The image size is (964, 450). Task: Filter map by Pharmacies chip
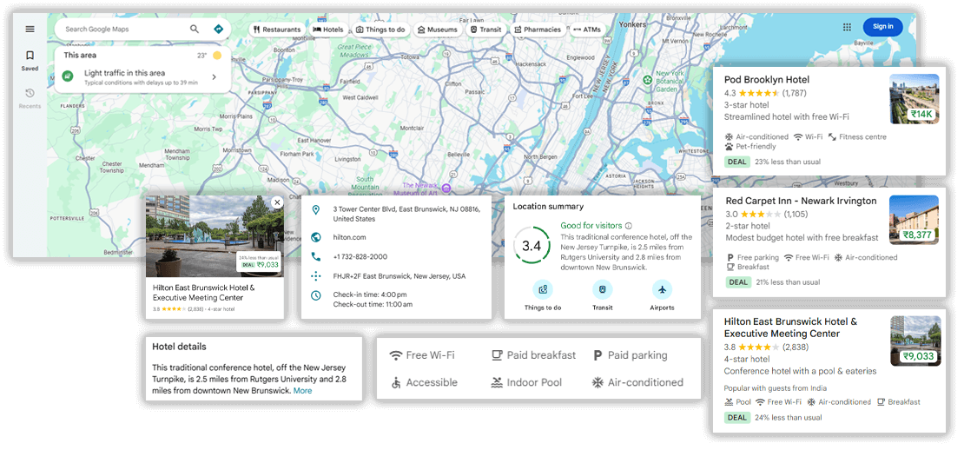(x=538, y=30)
